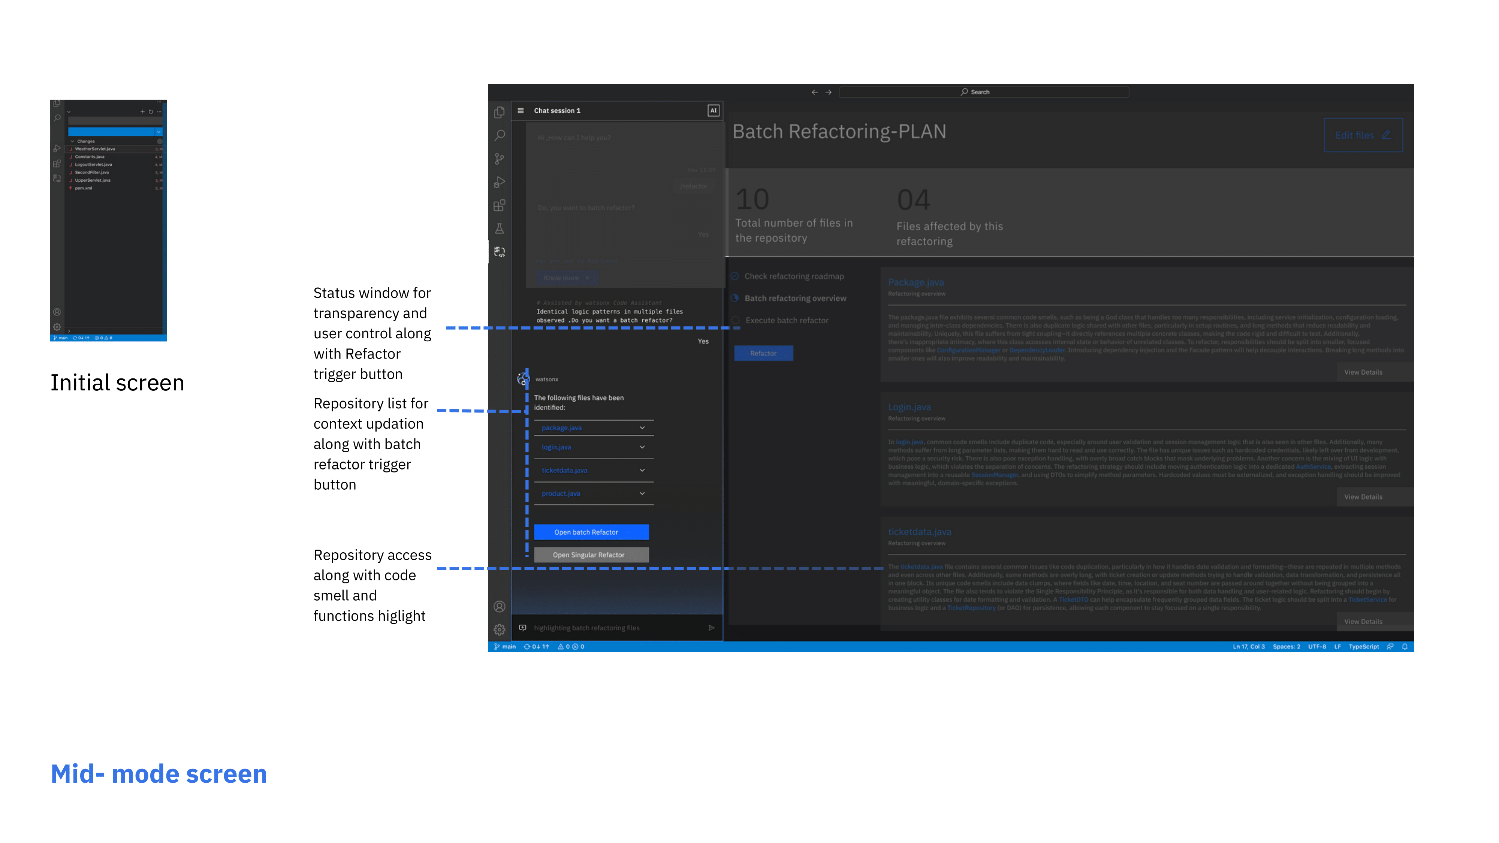Click the feedback icon in the status bar
Viewport: 1499px width, 843px height.
click(x=1390, y=646)
